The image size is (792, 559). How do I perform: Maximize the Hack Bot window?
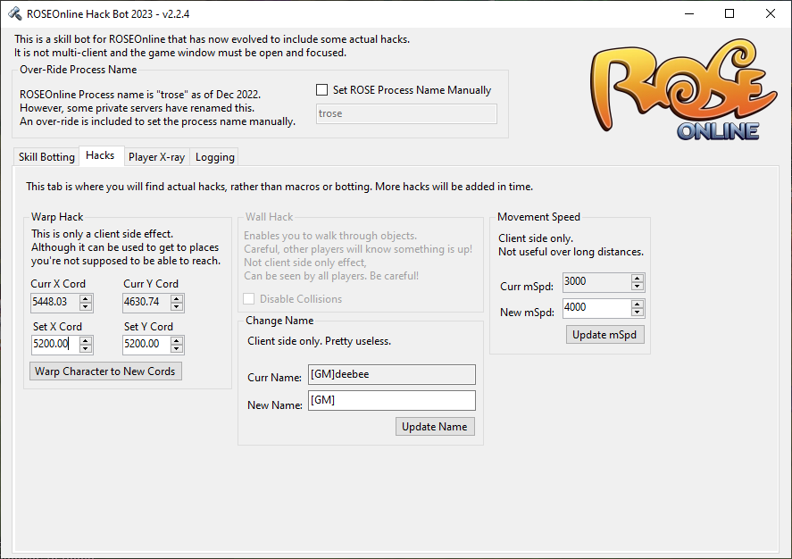click(x=729, y=13)
